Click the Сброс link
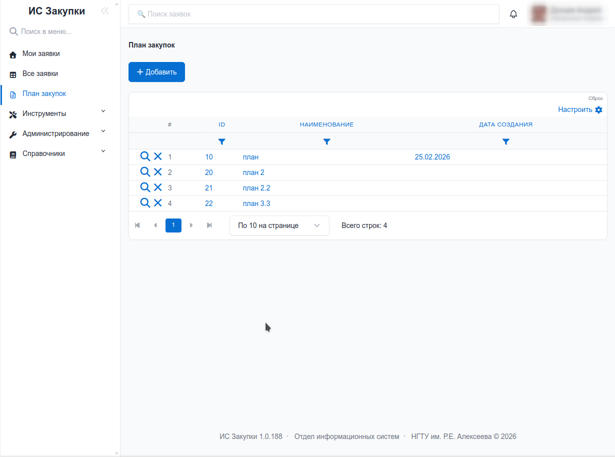The height and width of the screenshot is (457, 615). coord(595,98)
